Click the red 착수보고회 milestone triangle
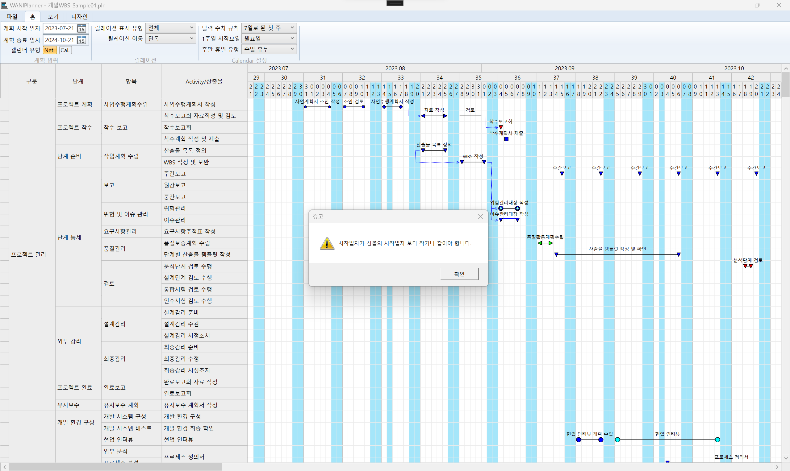 (x=501, y=127)
